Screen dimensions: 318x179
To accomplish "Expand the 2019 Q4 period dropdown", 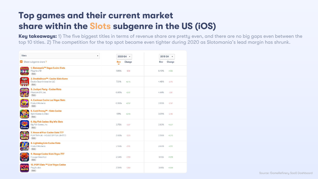I will 167,56.
